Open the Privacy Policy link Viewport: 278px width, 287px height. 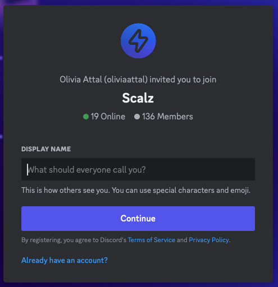[x=209, y=240]
